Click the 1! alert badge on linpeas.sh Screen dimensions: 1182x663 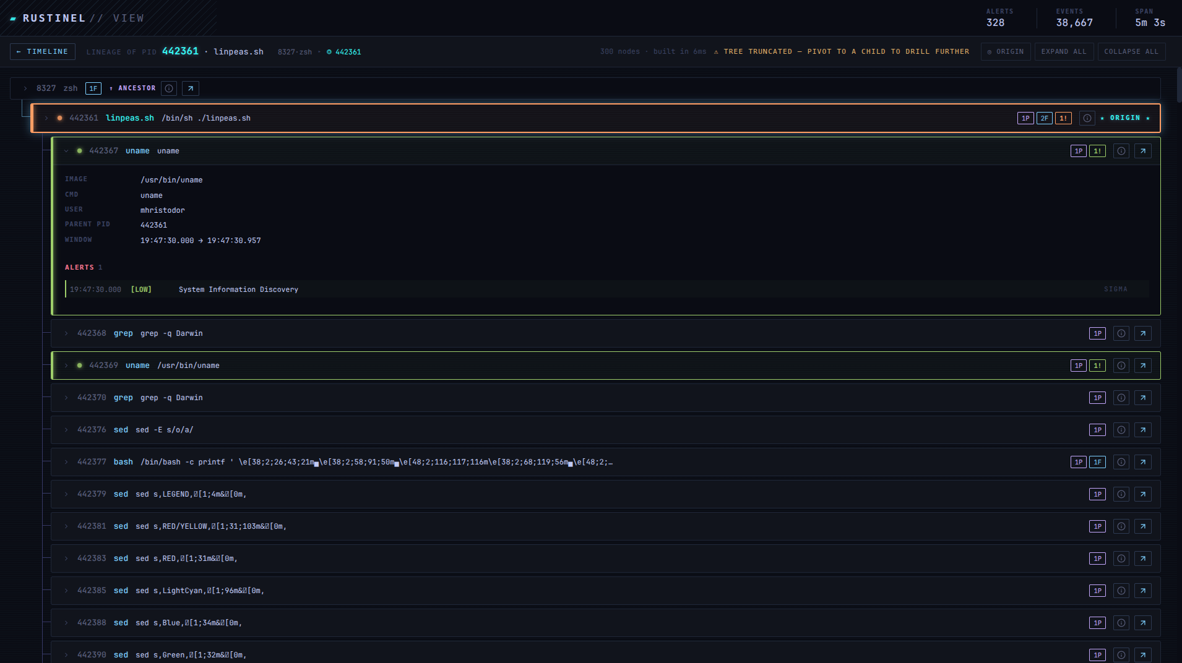1064,118
